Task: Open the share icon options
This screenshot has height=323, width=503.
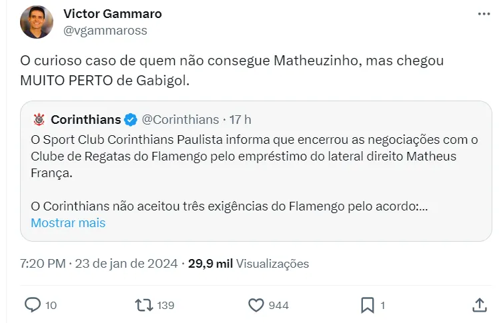Action: coord(479,305)
